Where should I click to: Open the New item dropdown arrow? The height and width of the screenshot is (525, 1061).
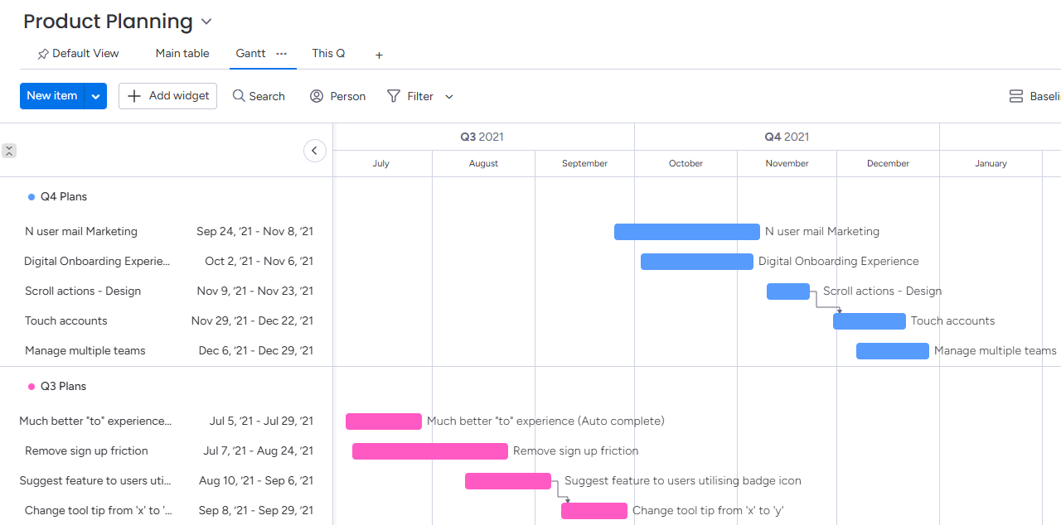(95, 96)
